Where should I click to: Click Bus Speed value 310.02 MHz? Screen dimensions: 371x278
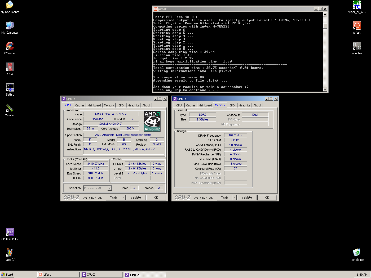(x=96, y=173)
